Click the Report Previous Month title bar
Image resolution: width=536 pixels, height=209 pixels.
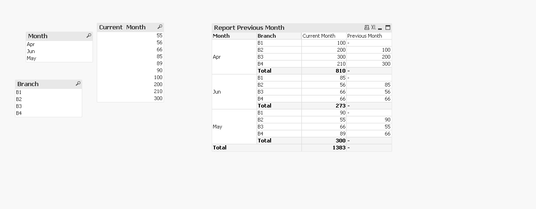(280, 27)
